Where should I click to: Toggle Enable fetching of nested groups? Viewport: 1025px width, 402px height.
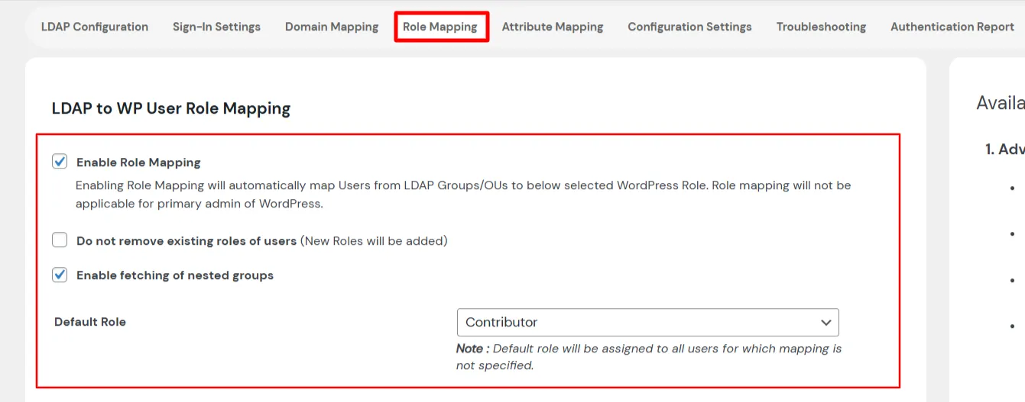pyautogui.click(x=60, y=275)
